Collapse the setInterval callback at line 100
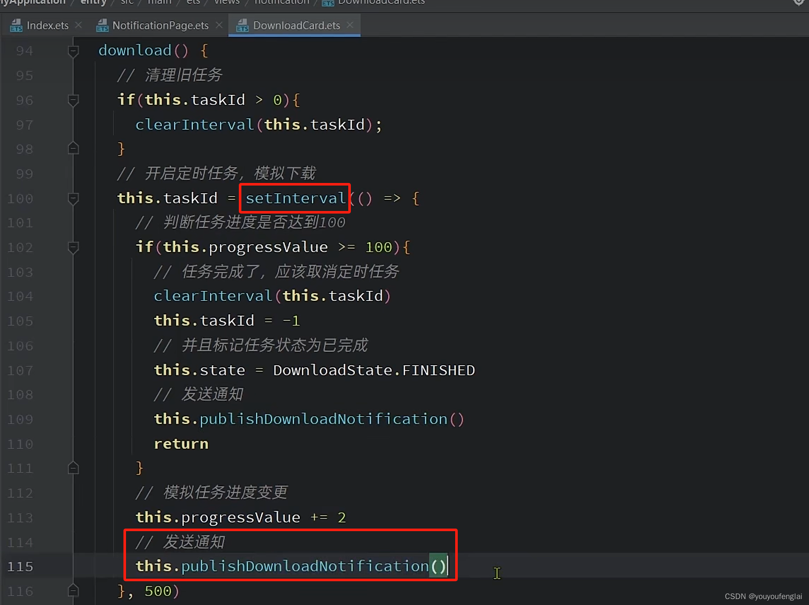Screen dimensions: 809x605 tap(73, 199)
